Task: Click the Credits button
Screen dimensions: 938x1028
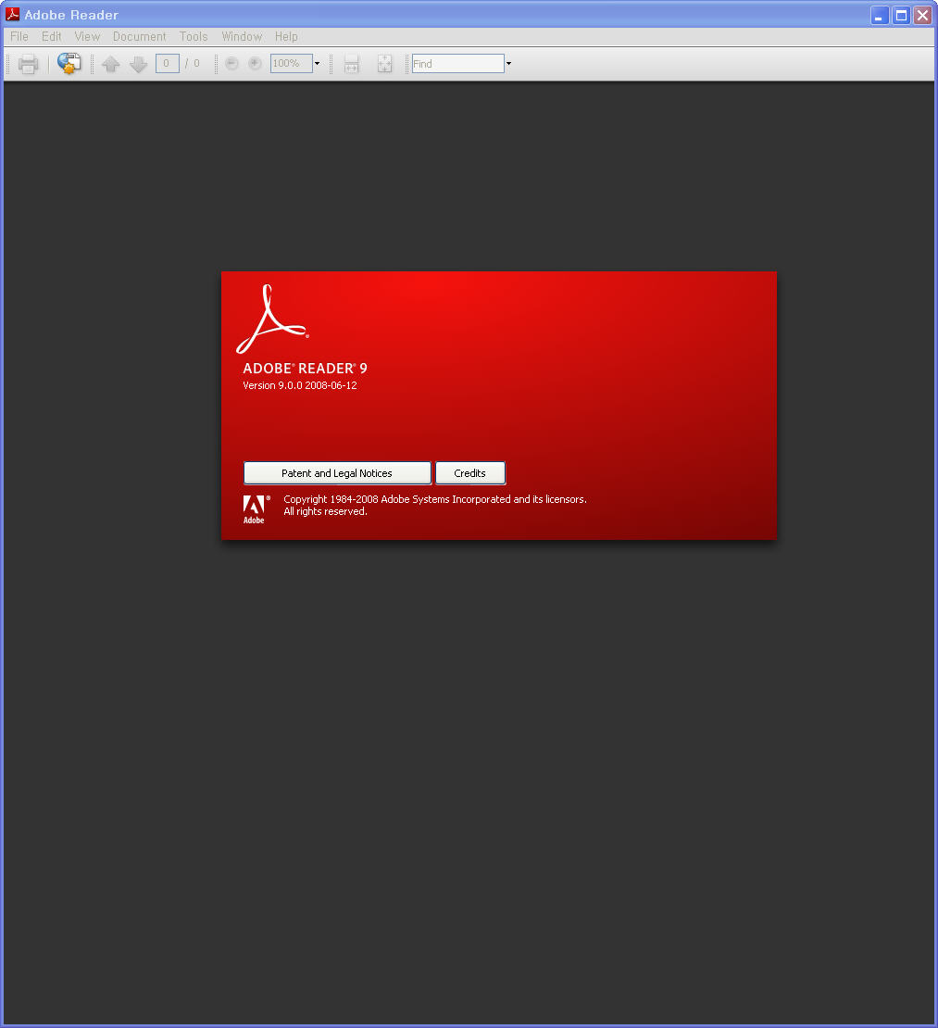Action: click(470, 473)
